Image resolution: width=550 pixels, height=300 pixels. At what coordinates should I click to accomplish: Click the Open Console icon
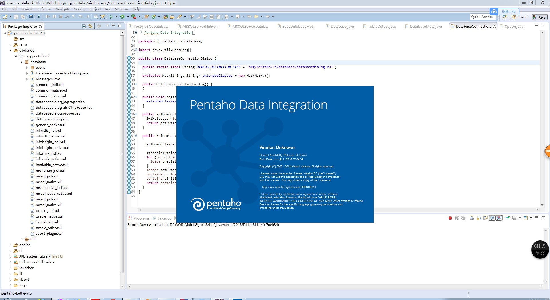(x=526, y=218)
